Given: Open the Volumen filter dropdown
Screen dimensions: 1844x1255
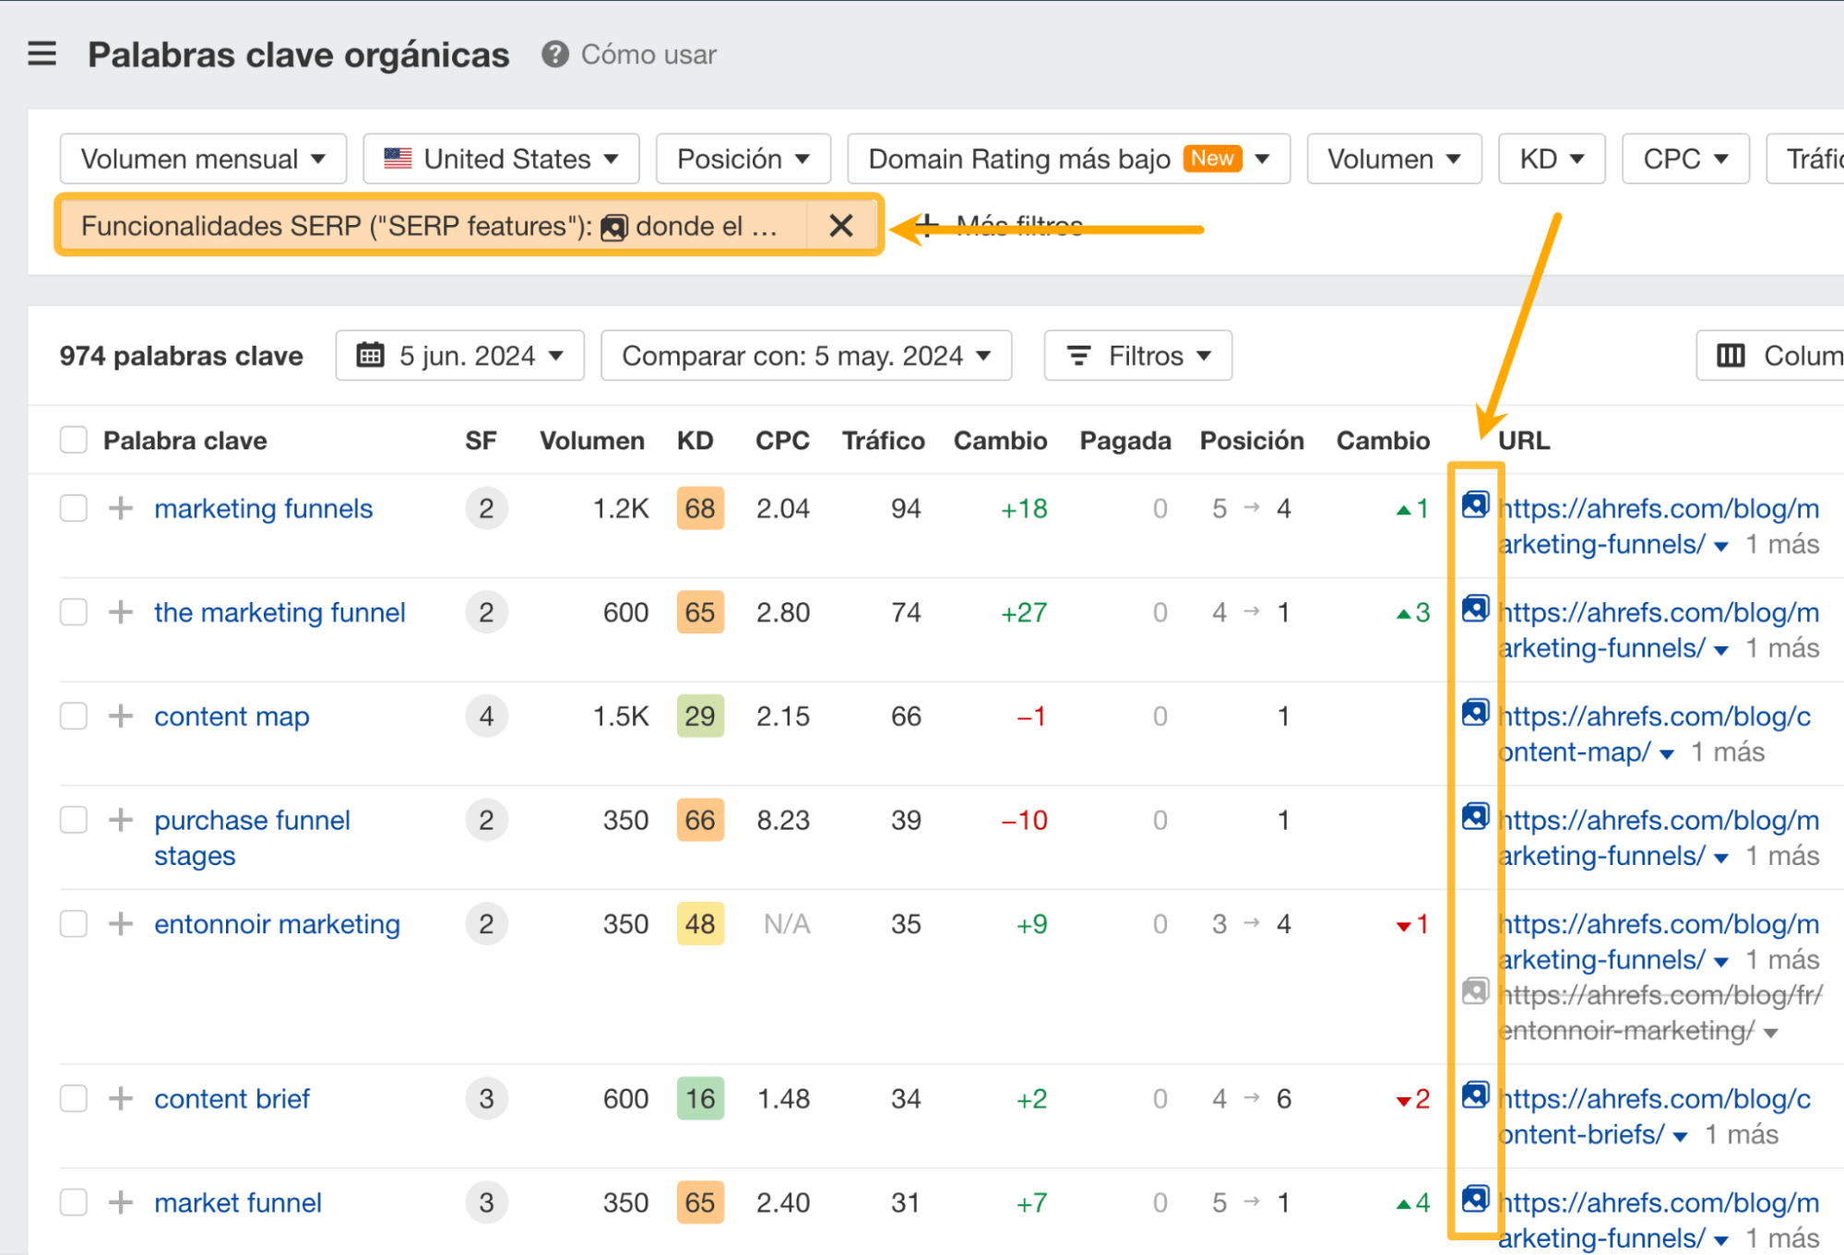Looking at the screenshot, I should 1394,159.
